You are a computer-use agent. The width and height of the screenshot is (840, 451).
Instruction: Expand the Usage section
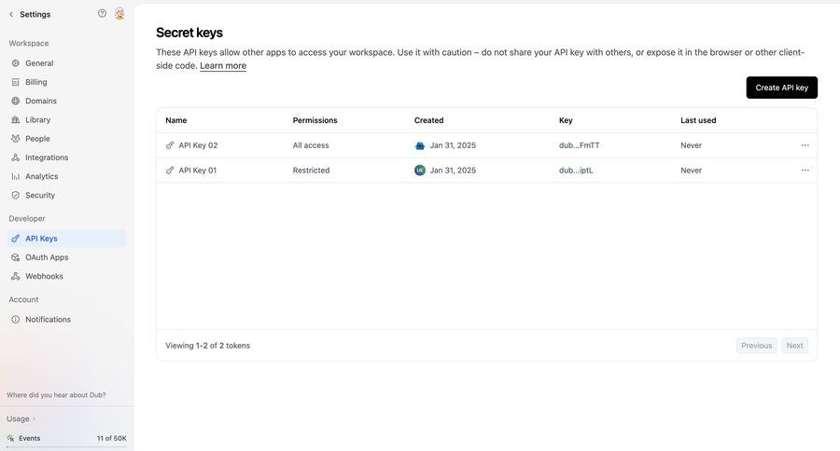pyautogui.click(x=21, y=418)
